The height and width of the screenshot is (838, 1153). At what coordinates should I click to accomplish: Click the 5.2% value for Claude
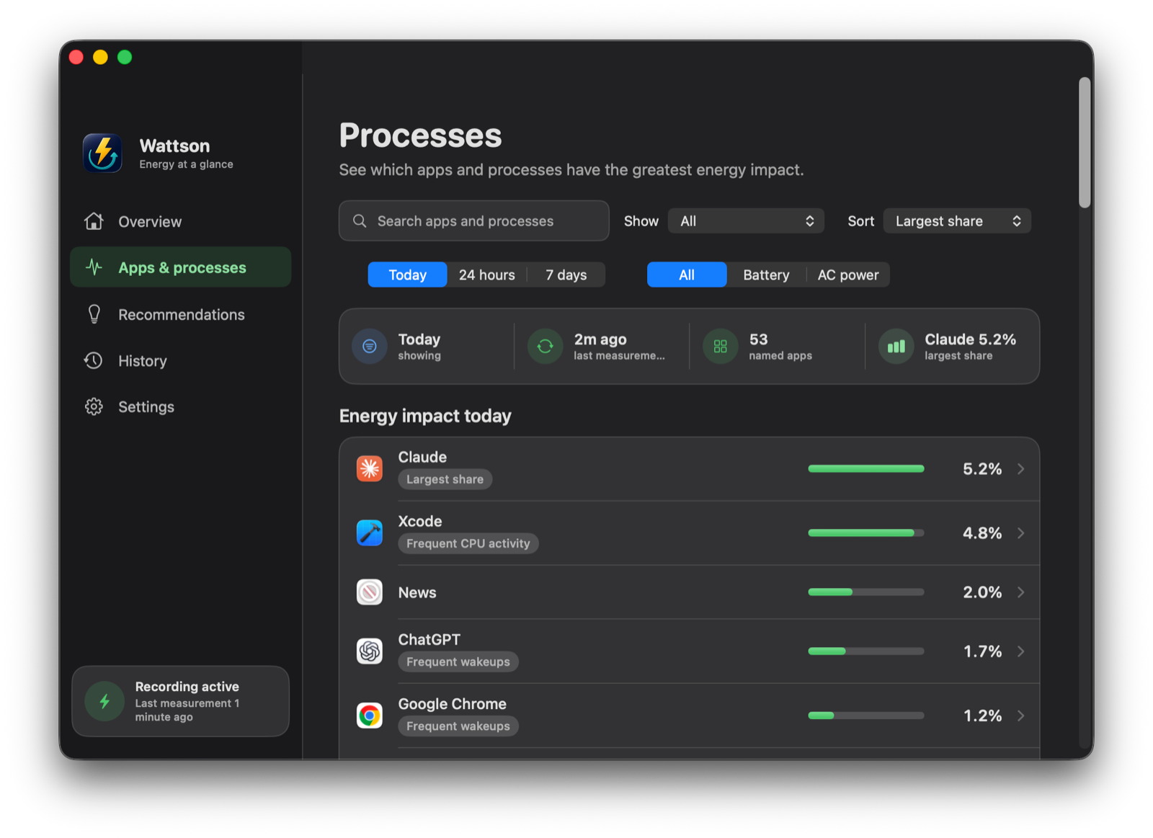point(982,469)
